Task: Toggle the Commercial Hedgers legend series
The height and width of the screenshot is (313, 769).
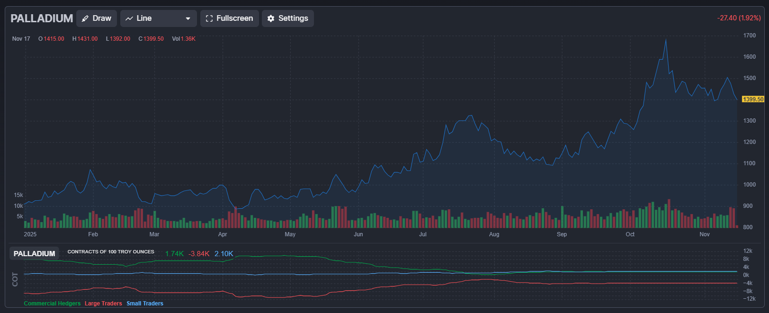Action: [52, 304]
